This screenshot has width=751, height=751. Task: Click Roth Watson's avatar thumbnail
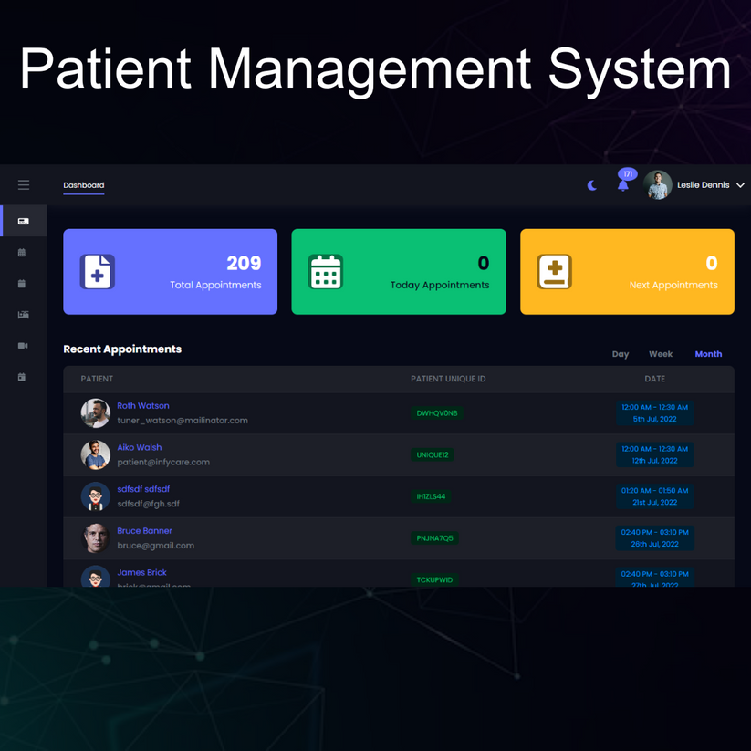95,413
